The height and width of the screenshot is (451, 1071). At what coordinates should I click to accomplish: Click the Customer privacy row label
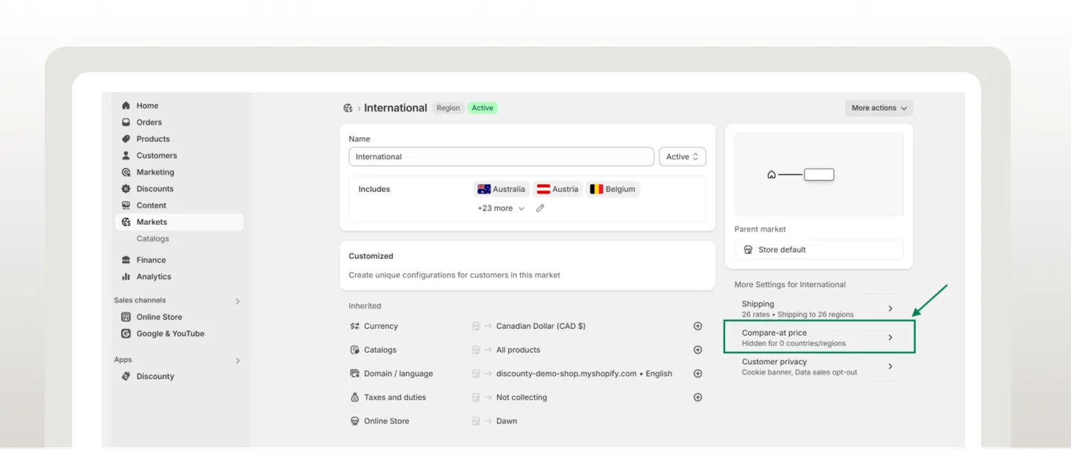click(x=774, y=362)
